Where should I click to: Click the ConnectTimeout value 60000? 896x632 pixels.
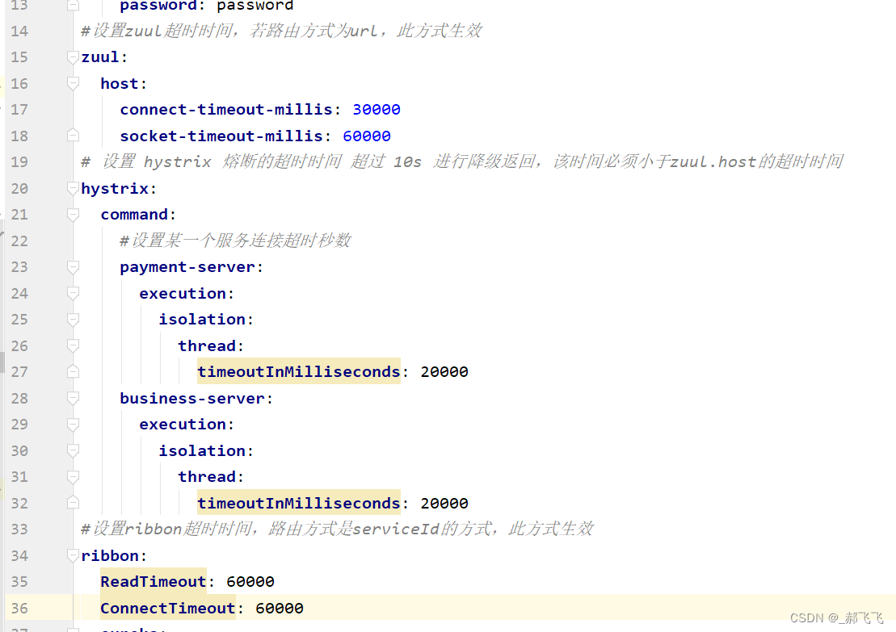280,608
